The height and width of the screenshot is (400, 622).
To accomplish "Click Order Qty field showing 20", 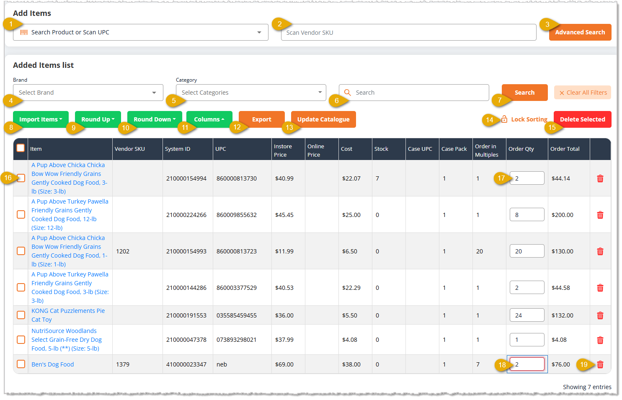I will [x=527, y=251].
